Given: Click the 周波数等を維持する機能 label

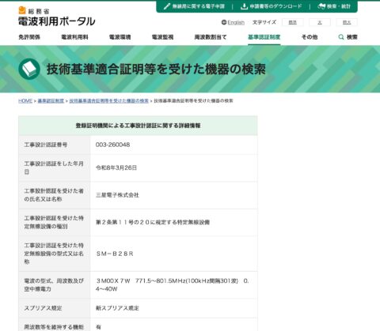Looking at the screenshot, I should click(x=54, y=327).
